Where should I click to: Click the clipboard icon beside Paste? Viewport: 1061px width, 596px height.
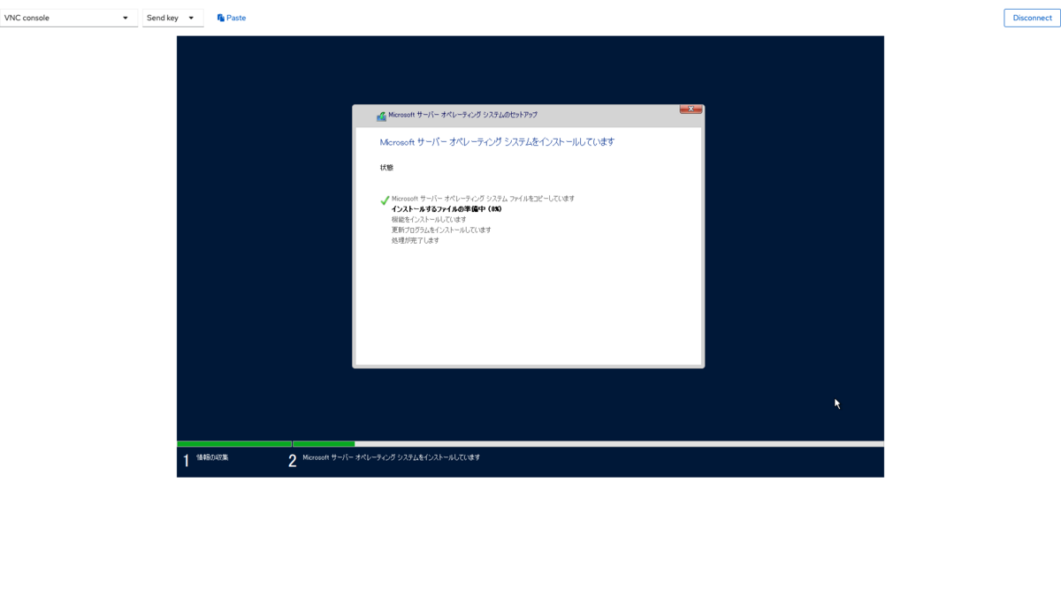point(221,18)
